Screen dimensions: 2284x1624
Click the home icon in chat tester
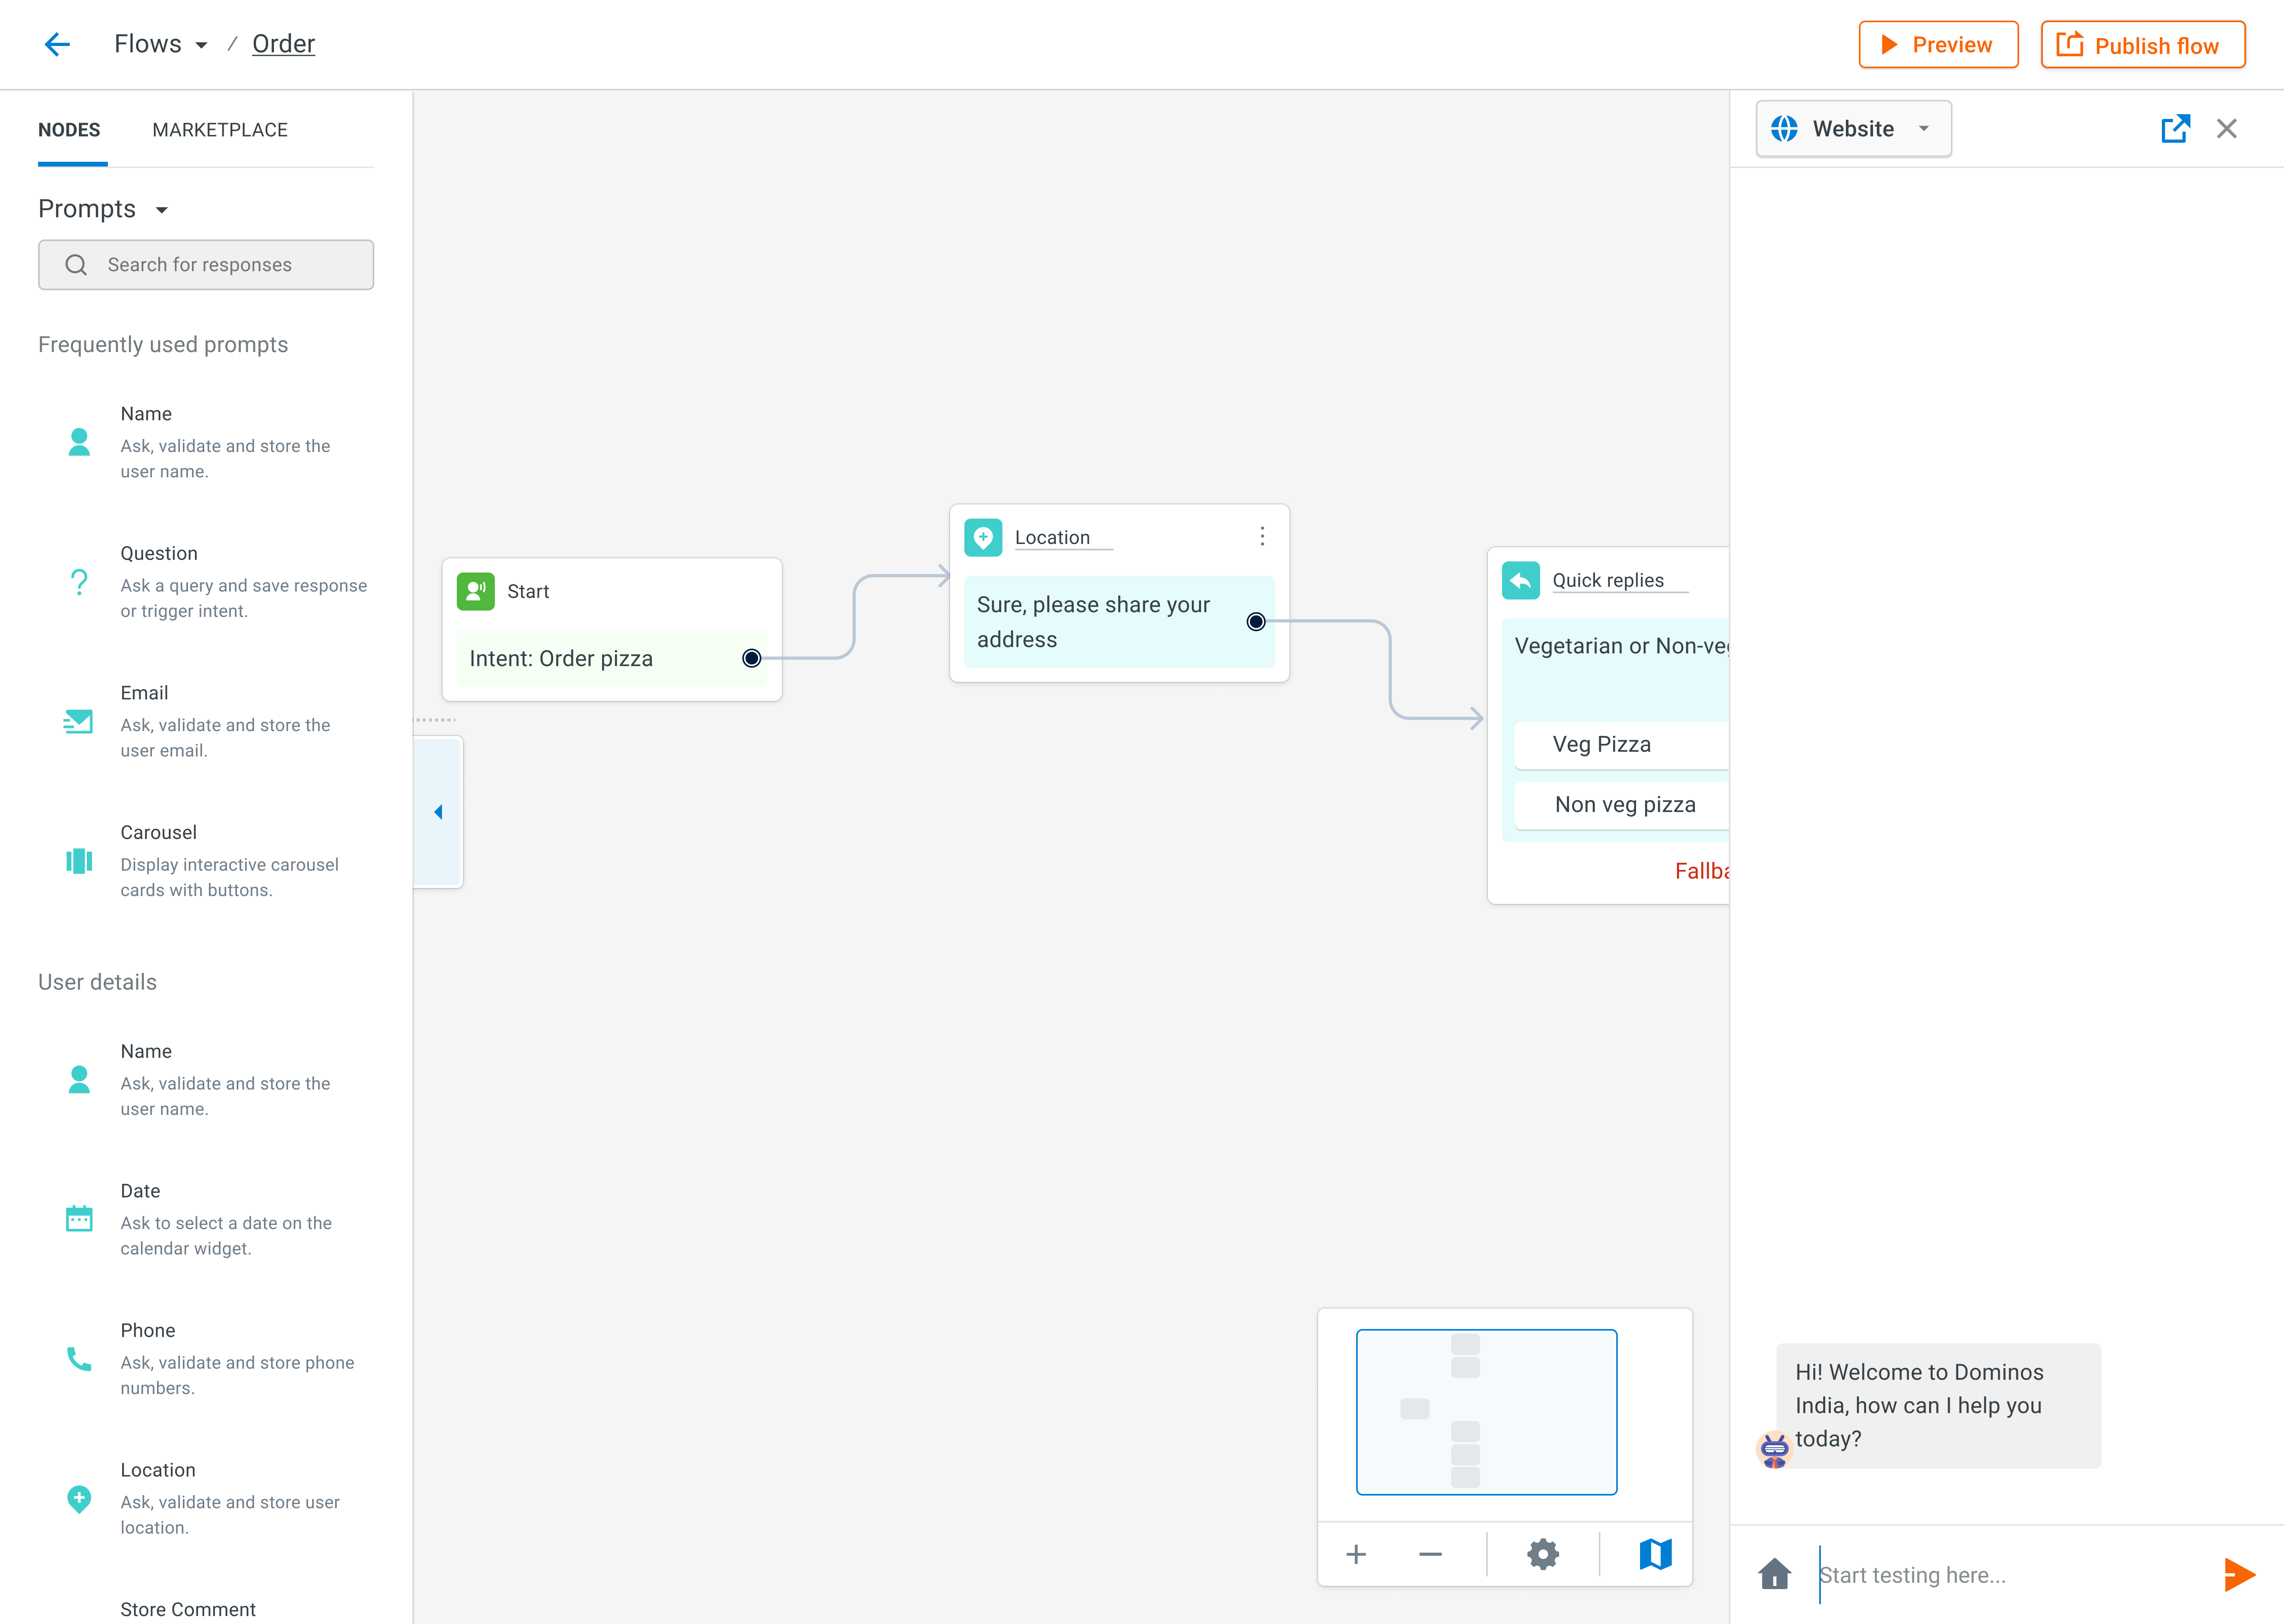tap(1774, 1574)
